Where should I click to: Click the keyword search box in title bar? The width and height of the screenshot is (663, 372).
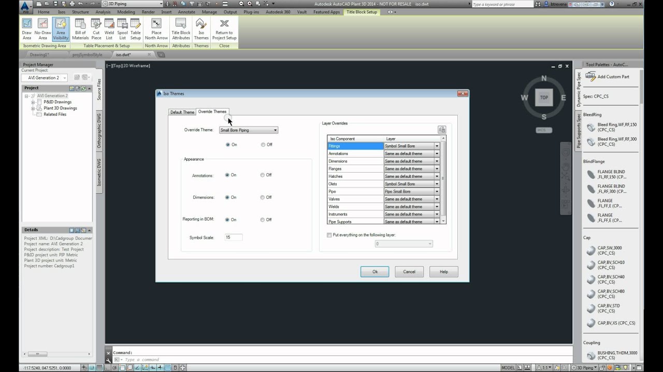pos(502,4)
